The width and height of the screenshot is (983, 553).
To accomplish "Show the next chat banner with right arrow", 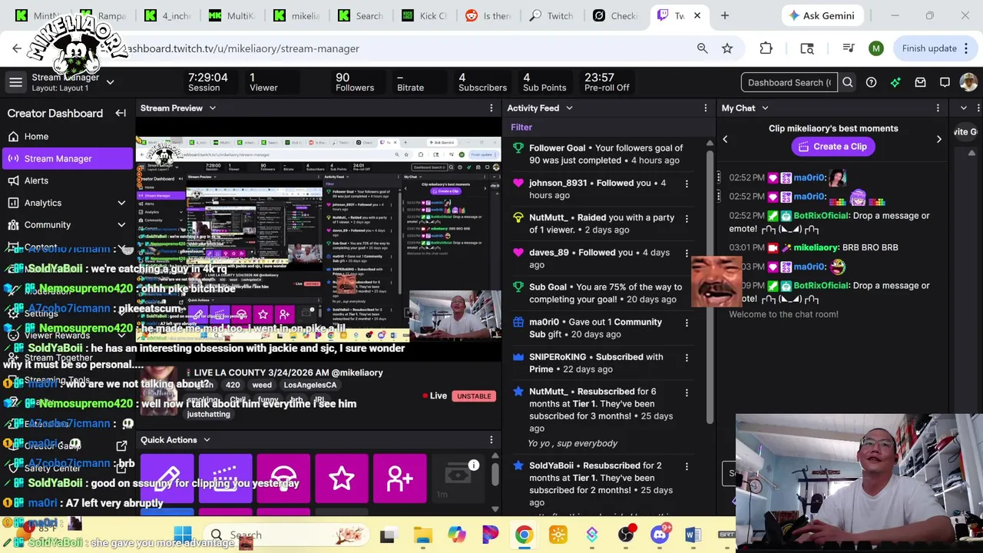I will point(938,139).
